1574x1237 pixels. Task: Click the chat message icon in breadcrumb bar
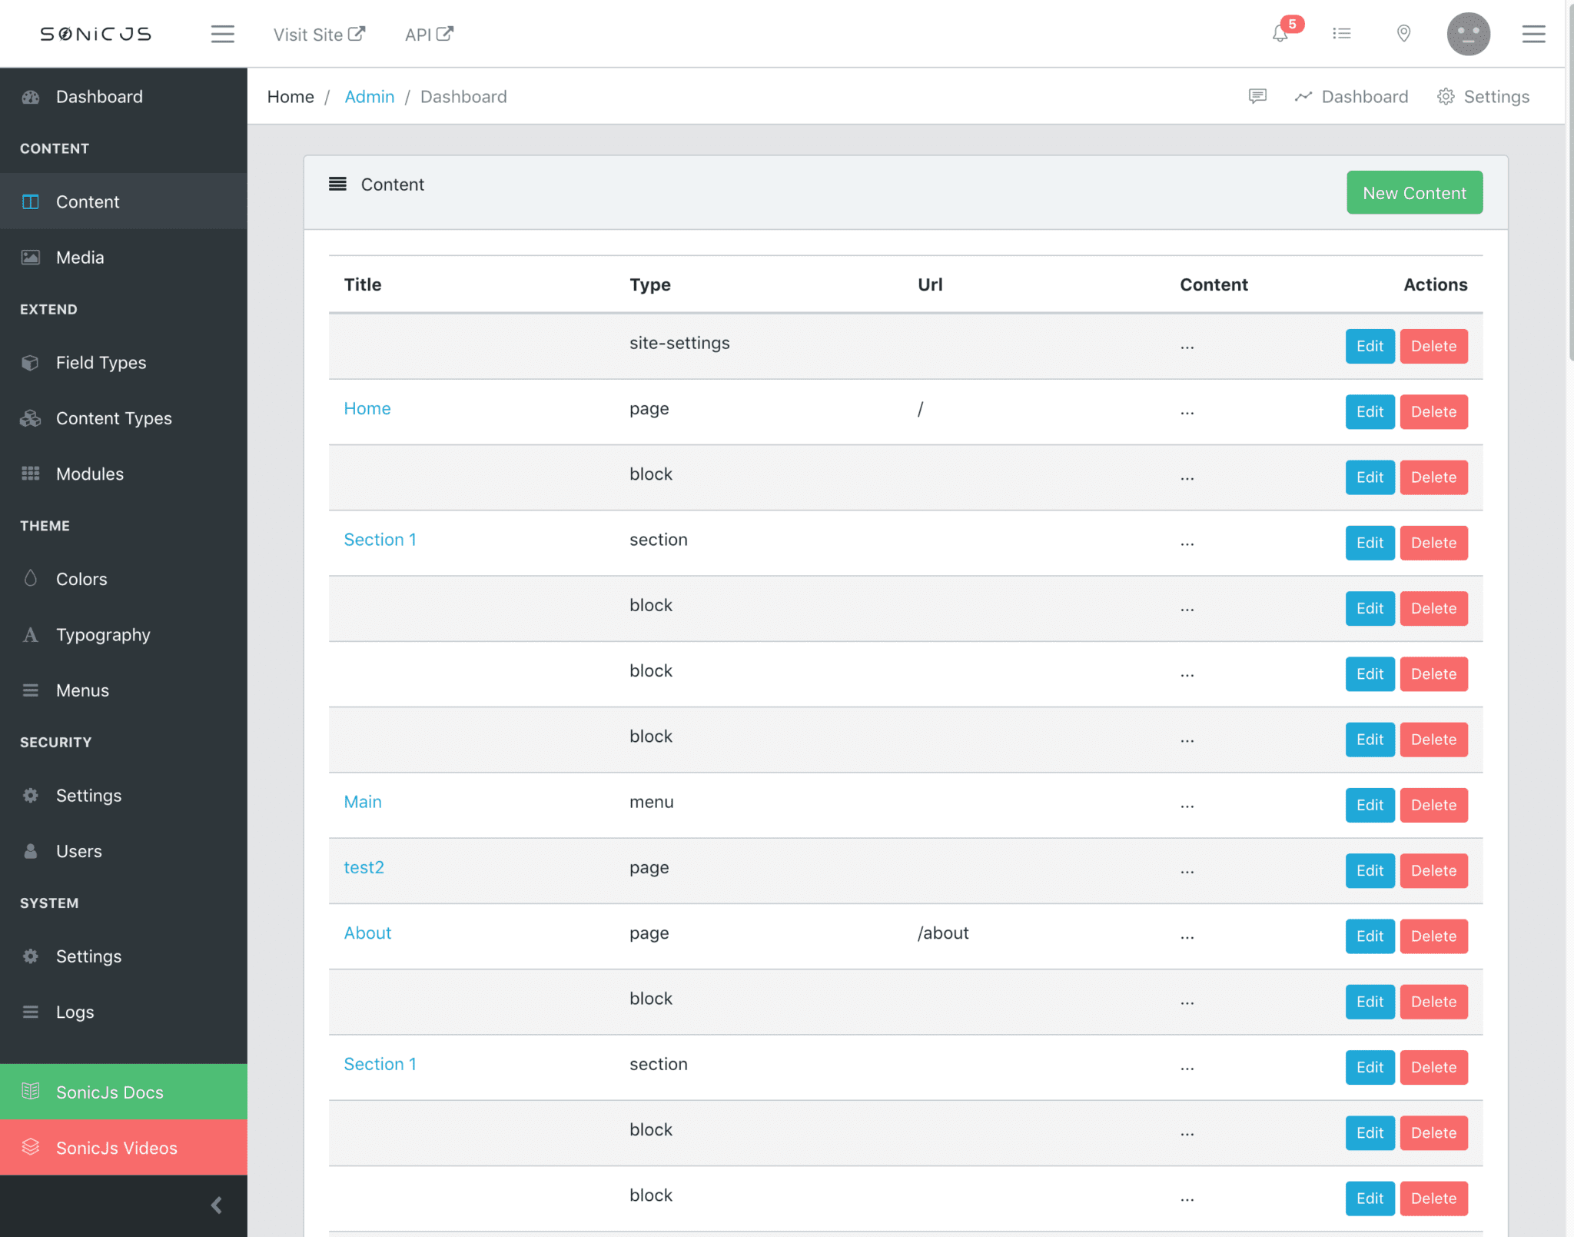point(1257,96)
